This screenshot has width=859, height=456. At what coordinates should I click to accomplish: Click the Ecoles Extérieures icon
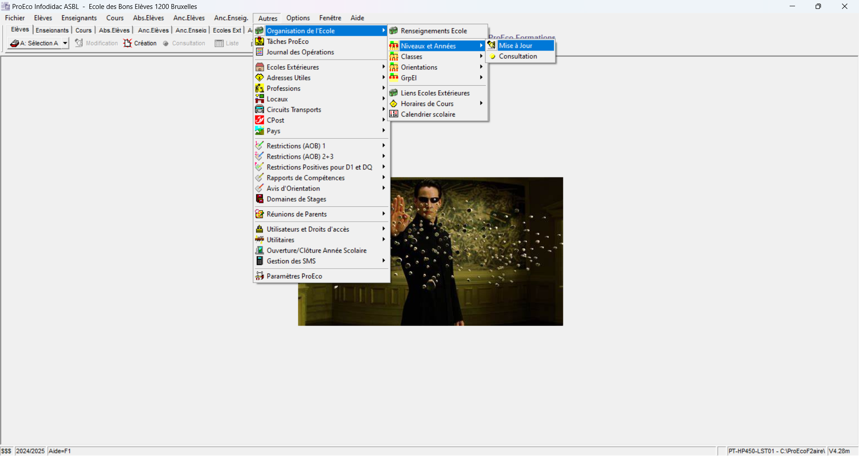coord(259,67)
